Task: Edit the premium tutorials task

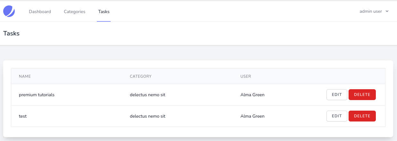Action: [337, 95]
